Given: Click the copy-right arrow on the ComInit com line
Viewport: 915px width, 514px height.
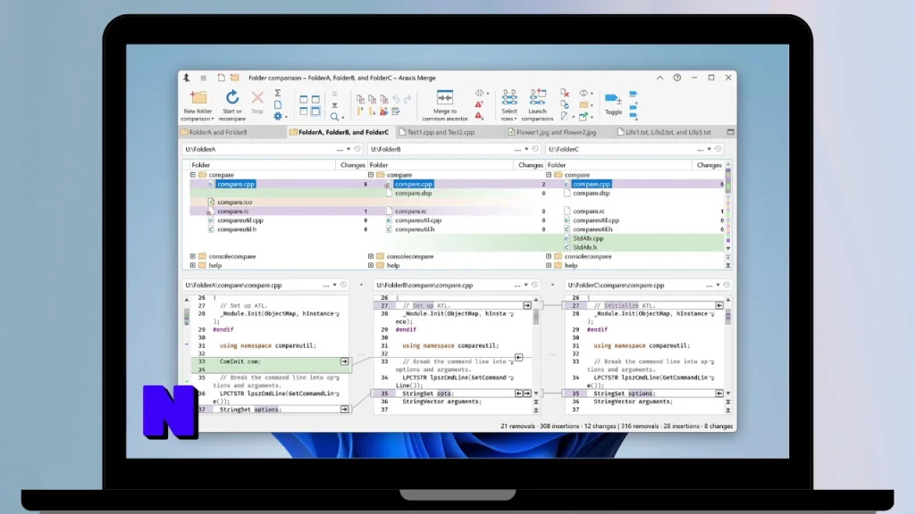Looking at the screenshot, I should click(344, 361).
